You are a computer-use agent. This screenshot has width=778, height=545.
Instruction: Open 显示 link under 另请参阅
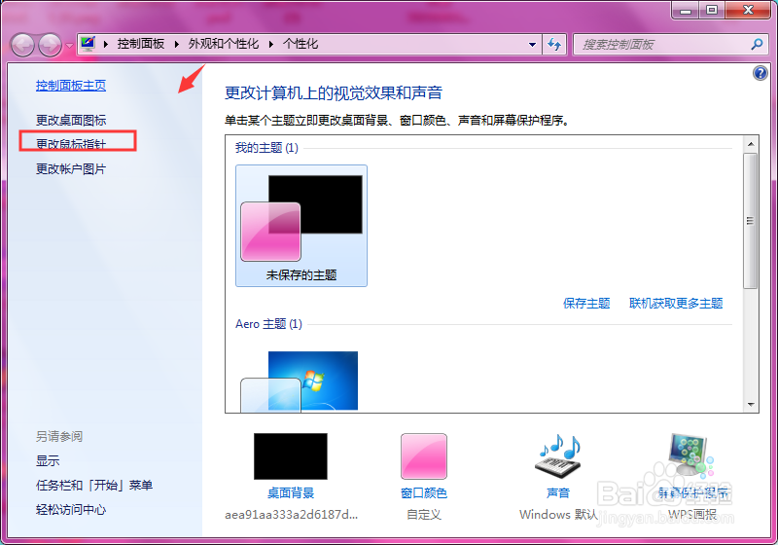pyautogui.click(x=48, y=460)
